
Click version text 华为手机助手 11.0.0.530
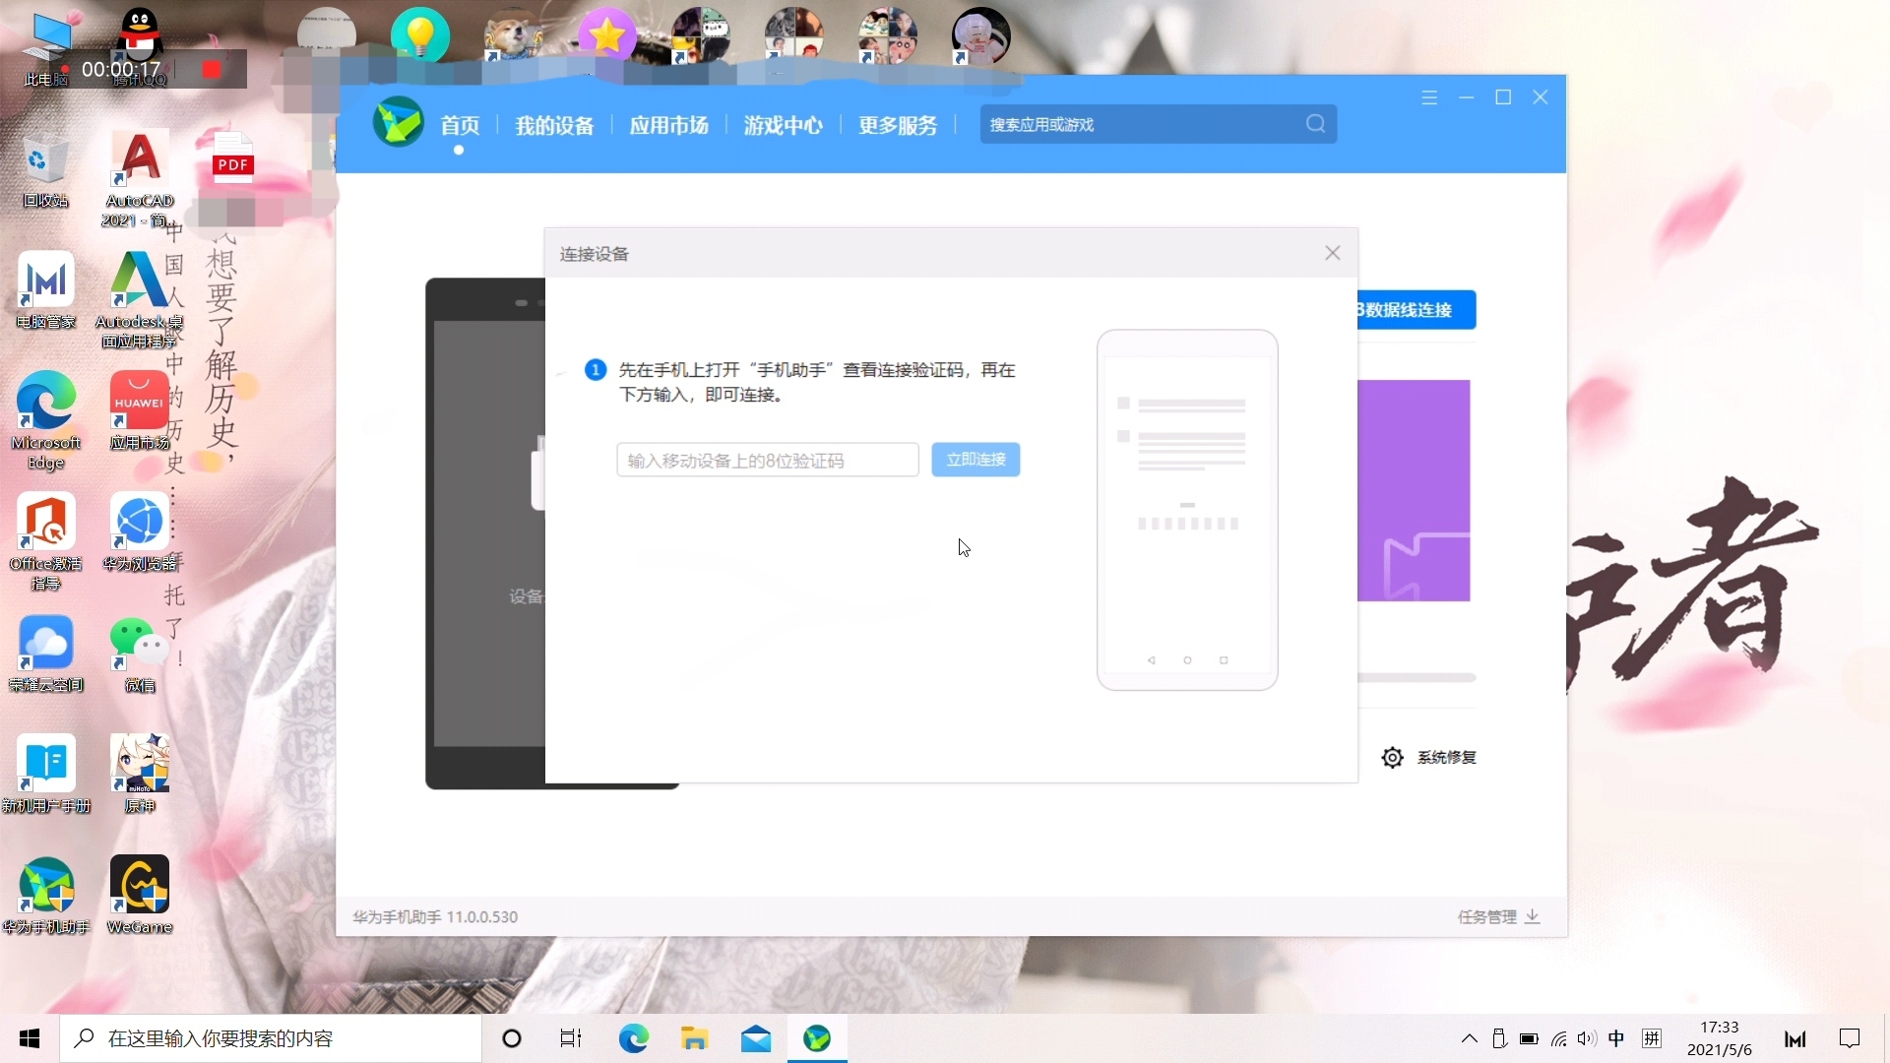(x=435, y=916)
